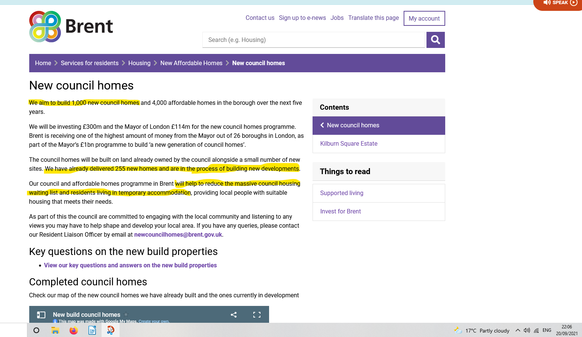Click inside the search input field
The width and height of the screenshot is (582, 337).
(314, 40)
